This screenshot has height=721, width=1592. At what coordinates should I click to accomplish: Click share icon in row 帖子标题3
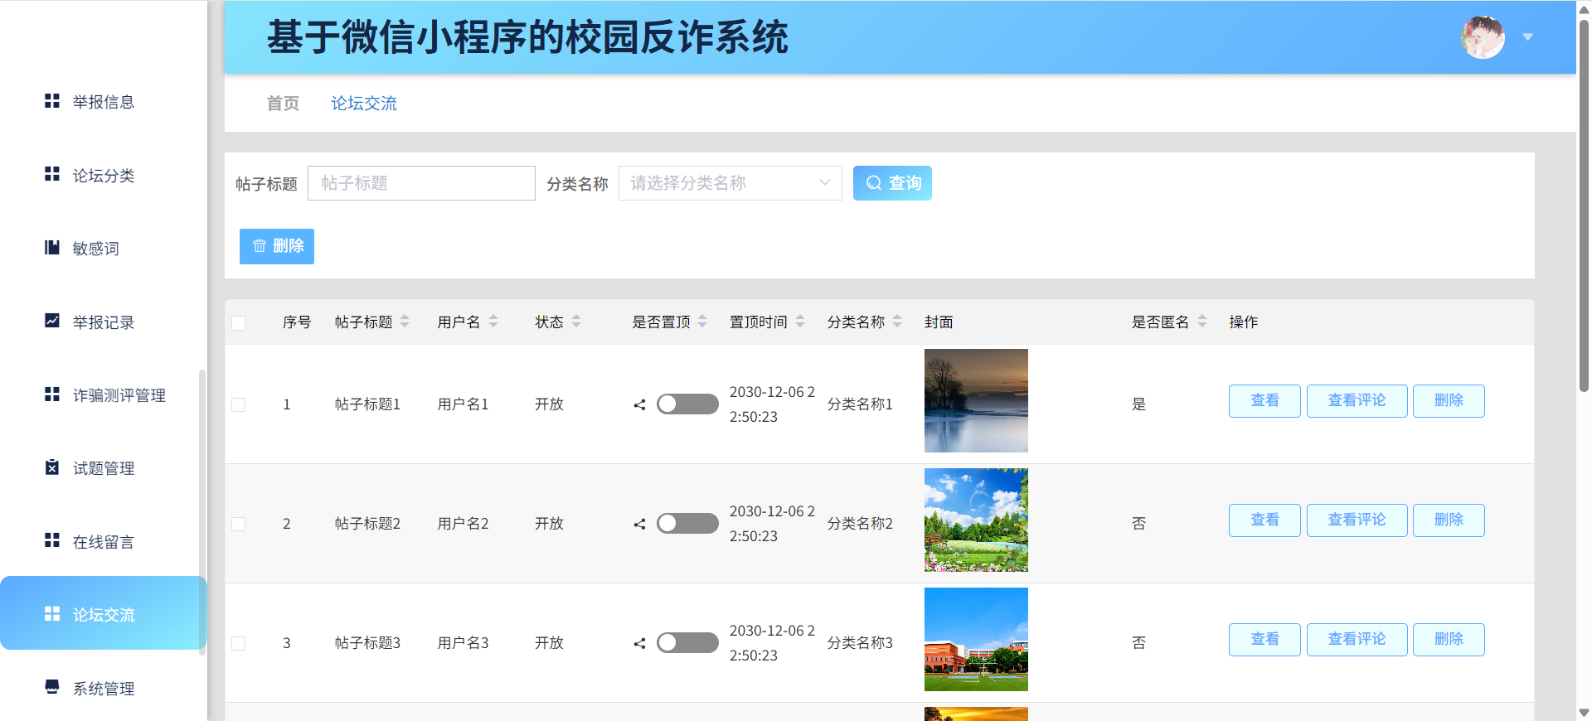(x=639, y=644)
